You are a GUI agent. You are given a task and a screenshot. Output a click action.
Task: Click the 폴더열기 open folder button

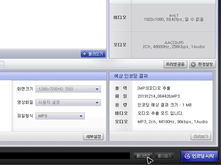[x=164, y=156]
